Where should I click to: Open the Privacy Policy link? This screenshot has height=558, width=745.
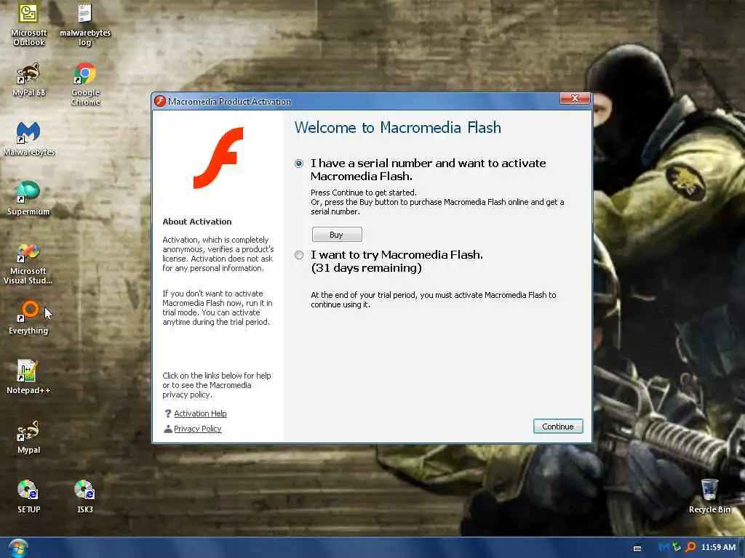[x=198, y=429]
